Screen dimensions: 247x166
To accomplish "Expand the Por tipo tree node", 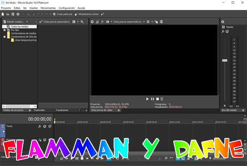I will click(x=5, y=30).
